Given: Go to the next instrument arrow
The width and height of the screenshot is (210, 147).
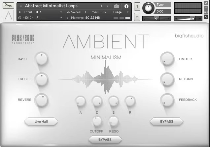Looking at the screenshot, I should pos(107,6).
